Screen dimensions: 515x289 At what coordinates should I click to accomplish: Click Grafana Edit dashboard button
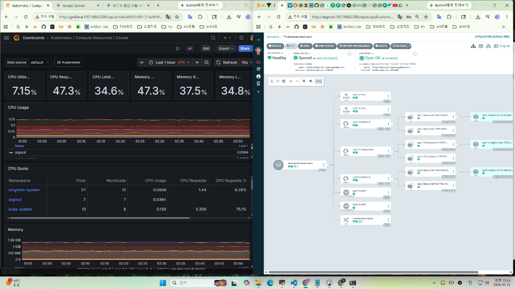[206, 49]
